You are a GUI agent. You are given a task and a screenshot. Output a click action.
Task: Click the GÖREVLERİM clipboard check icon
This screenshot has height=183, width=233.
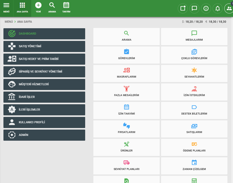click(x=127, y=52)
